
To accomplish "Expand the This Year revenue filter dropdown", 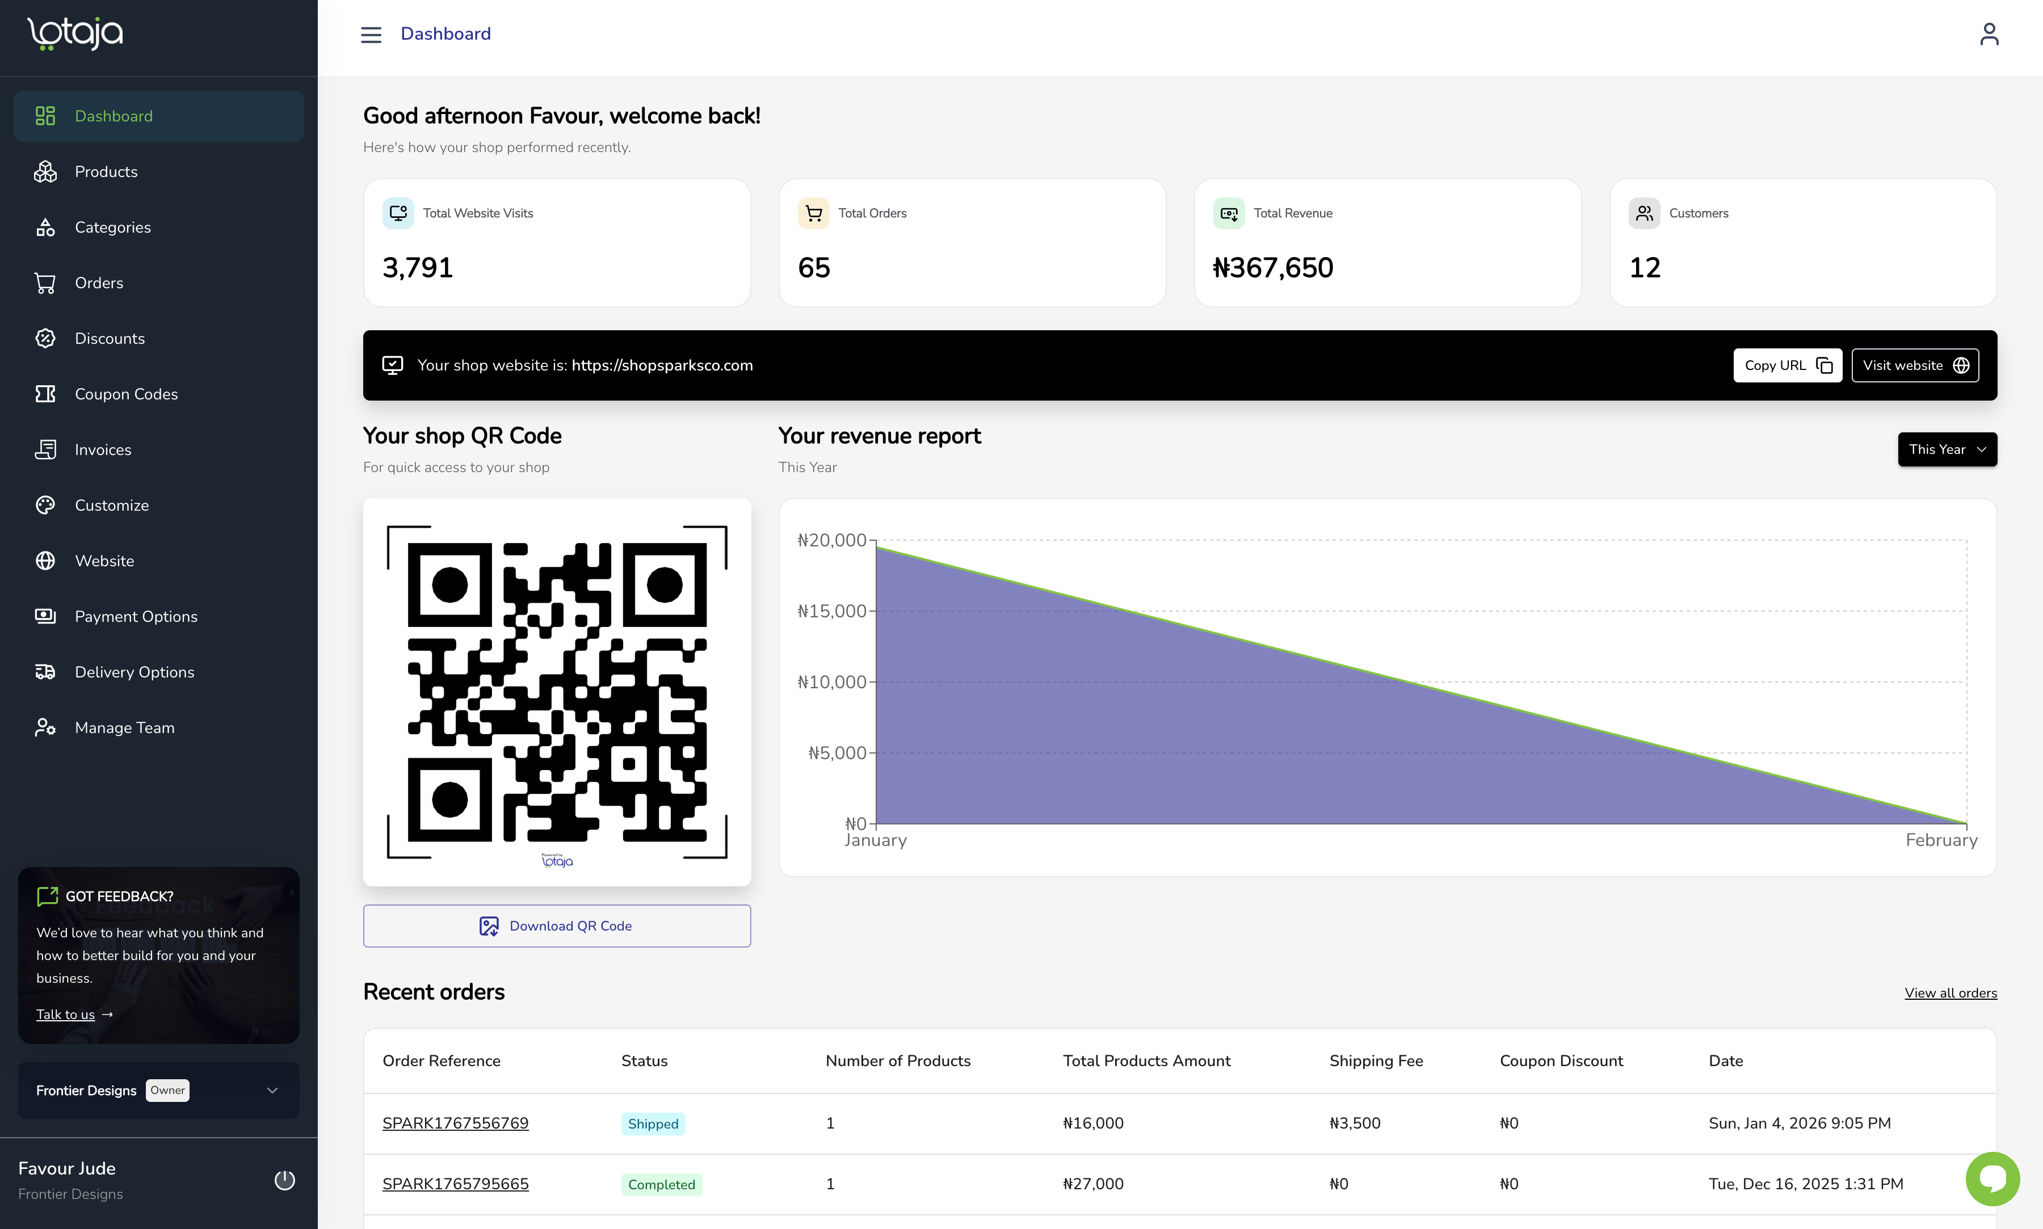I will tap(1947, 449).
